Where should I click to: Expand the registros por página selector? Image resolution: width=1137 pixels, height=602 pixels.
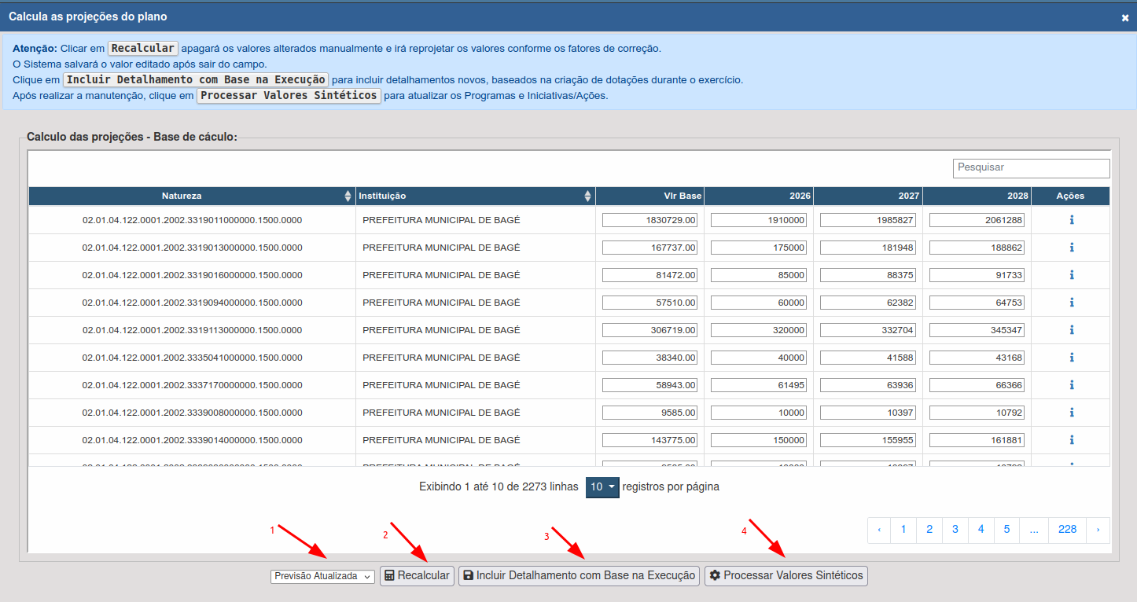pyautogui.click(x=602, y=487)
